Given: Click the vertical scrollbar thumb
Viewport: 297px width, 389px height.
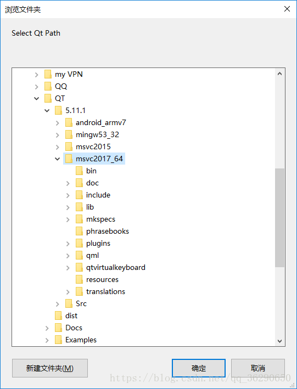Looking at the screenshot, I should pyautogui.click(x=280, y=218).
